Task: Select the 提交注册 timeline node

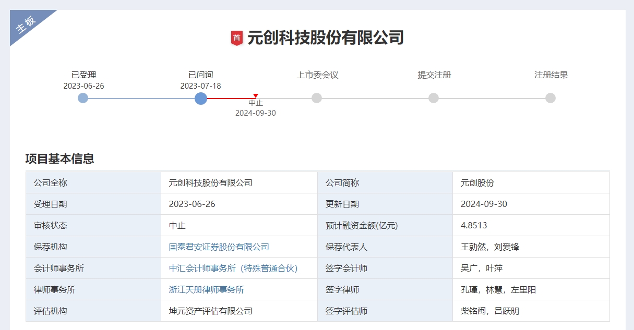Action: [x=434, y=98]
